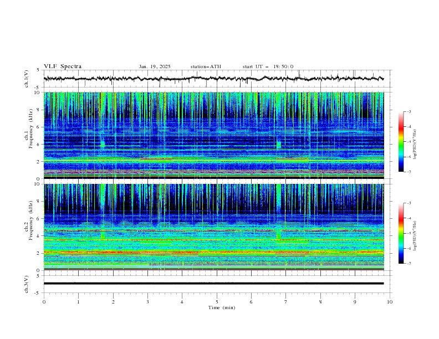Click the "VLF Spectra" plot title
This screenshot has height=339, width=439.
click(x=63, y=66)
